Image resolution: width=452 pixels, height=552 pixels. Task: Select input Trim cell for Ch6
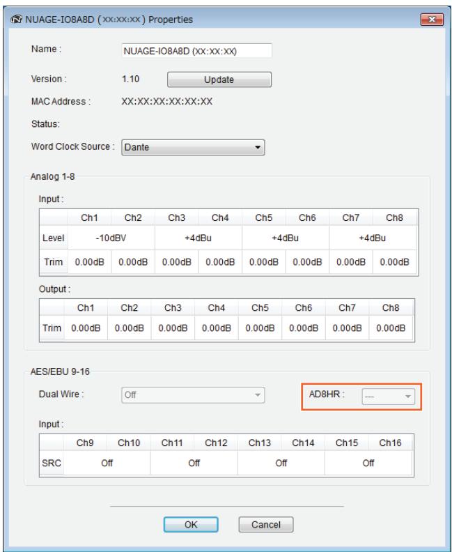[307, 262]
